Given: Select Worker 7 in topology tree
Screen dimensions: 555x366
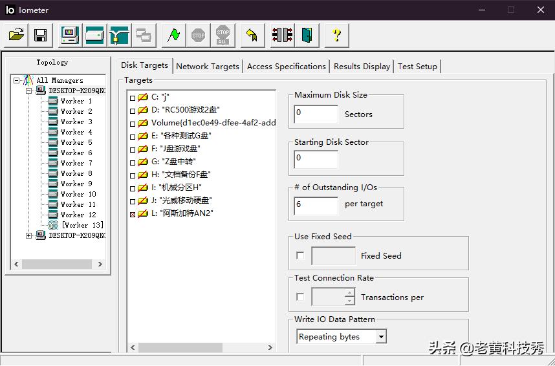Looking at the screenshot, I should coord(76,163).
